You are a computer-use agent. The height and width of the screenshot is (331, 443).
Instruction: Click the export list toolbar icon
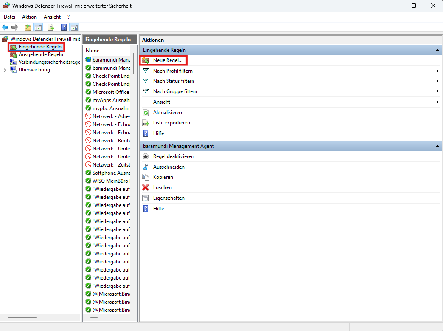click(x=51, y=28)
